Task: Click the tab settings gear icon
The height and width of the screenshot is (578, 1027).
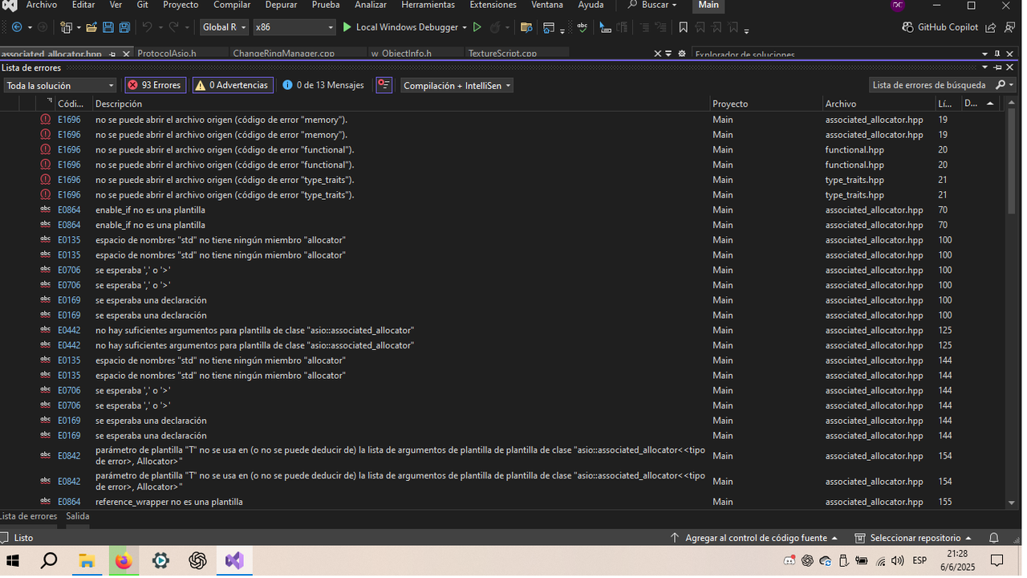Action: (x=682, y=54)
